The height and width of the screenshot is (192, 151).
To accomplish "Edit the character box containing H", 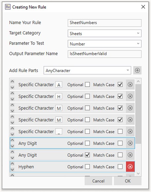I will coord(59,96).
